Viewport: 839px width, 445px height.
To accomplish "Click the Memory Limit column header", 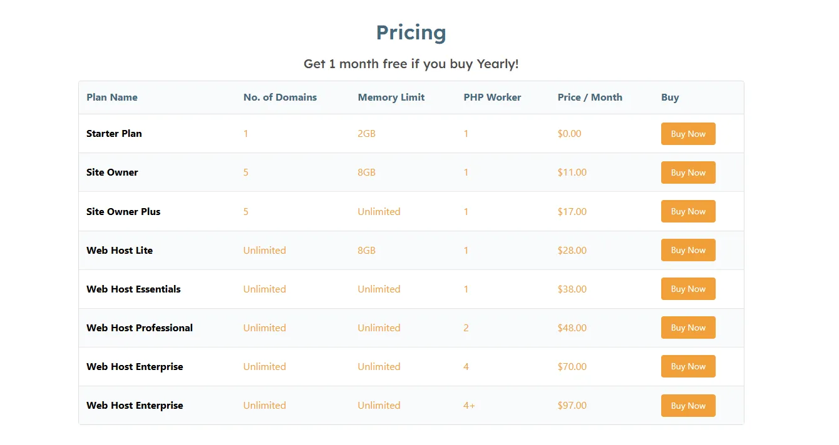I will pyautogui.click(x=391, y=97).
